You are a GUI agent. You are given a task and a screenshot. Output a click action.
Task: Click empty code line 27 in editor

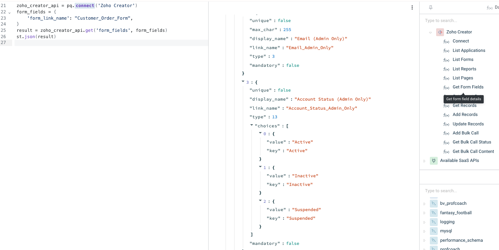click(x=111, y=43)
